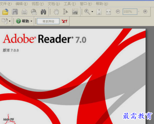Open the 文件(F) menu
The height and width of the screenshot is (124, 154).
click(6, 4)
